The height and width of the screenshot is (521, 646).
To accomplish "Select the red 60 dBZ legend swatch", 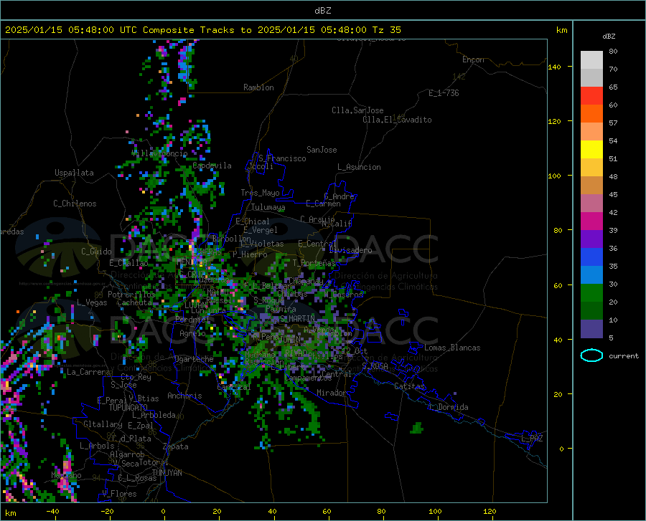I will pos(591,96).
